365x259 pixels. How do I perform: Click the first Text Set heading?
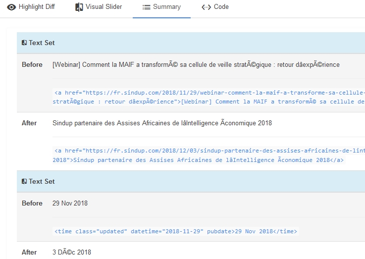coord(42,43)
